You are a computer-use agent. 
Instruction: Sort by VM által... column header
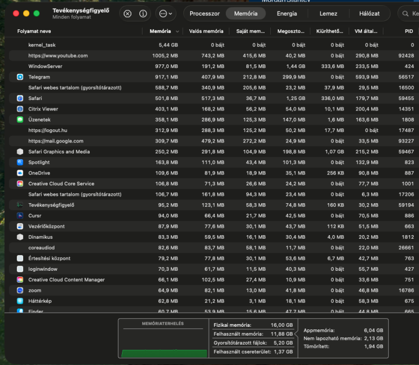tap(366, 31)
